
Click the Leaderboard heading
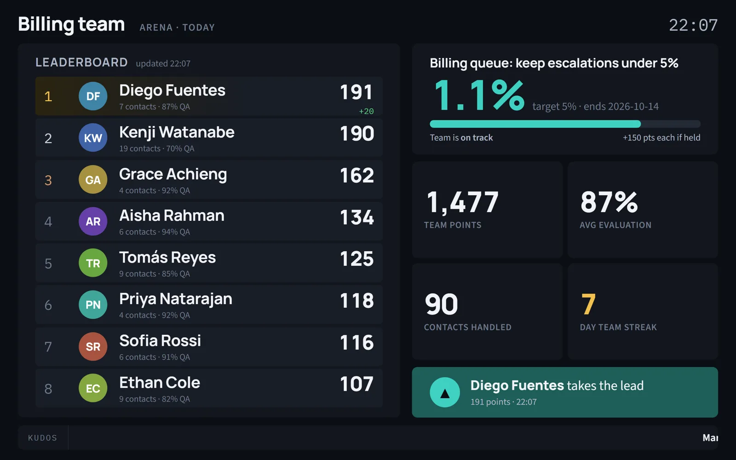coord(81,62)
